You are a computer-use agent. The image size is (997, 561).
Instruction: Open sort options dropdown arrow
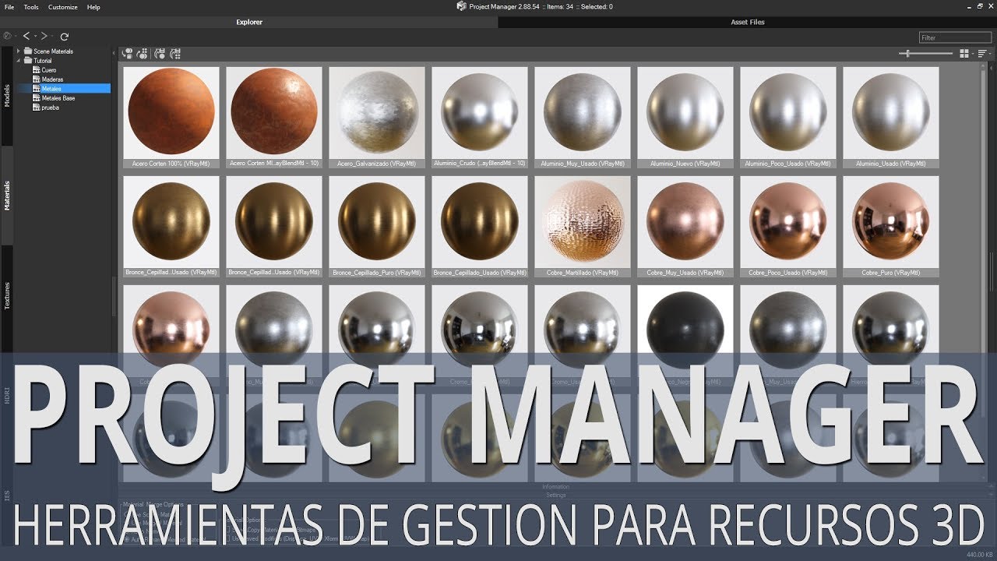[x=990, y=54]
